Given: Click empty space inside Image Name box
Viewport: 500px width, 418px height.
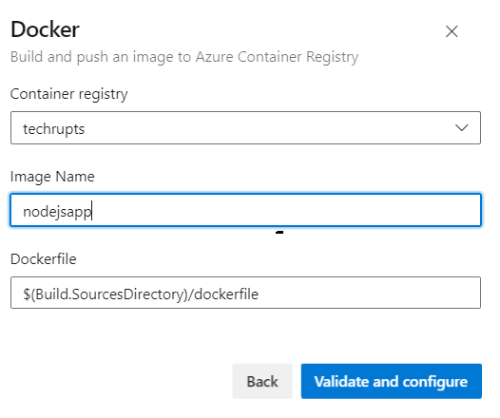Looking at the screenshot, I should tap(287, 210).
